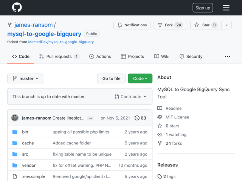Switch to the Security tab

pos(191,57)
